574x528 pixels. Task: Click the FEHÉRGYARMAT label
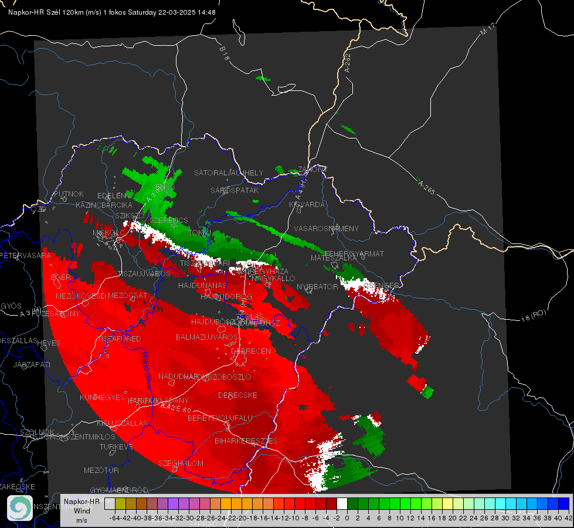pos(355,253)
